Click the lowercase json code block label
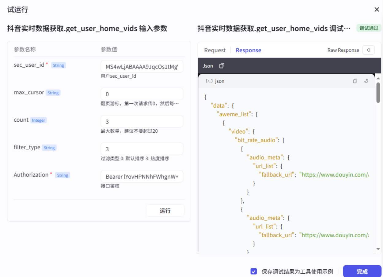 pyautogui.click(x=220, y=81)
